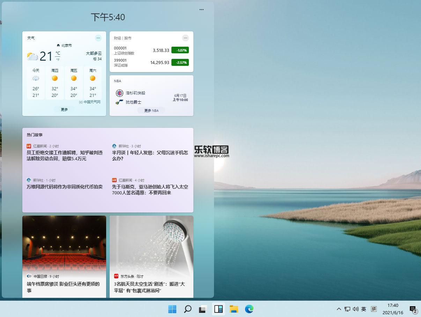Click the location pin icon beside 北京市

click(58, 45)
